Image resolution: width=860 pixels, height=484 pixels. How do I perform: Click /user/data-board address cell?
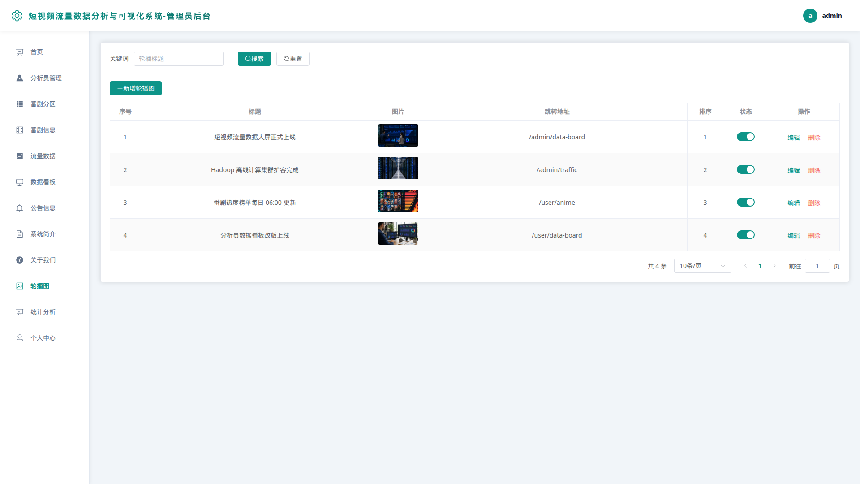point(557,235)
